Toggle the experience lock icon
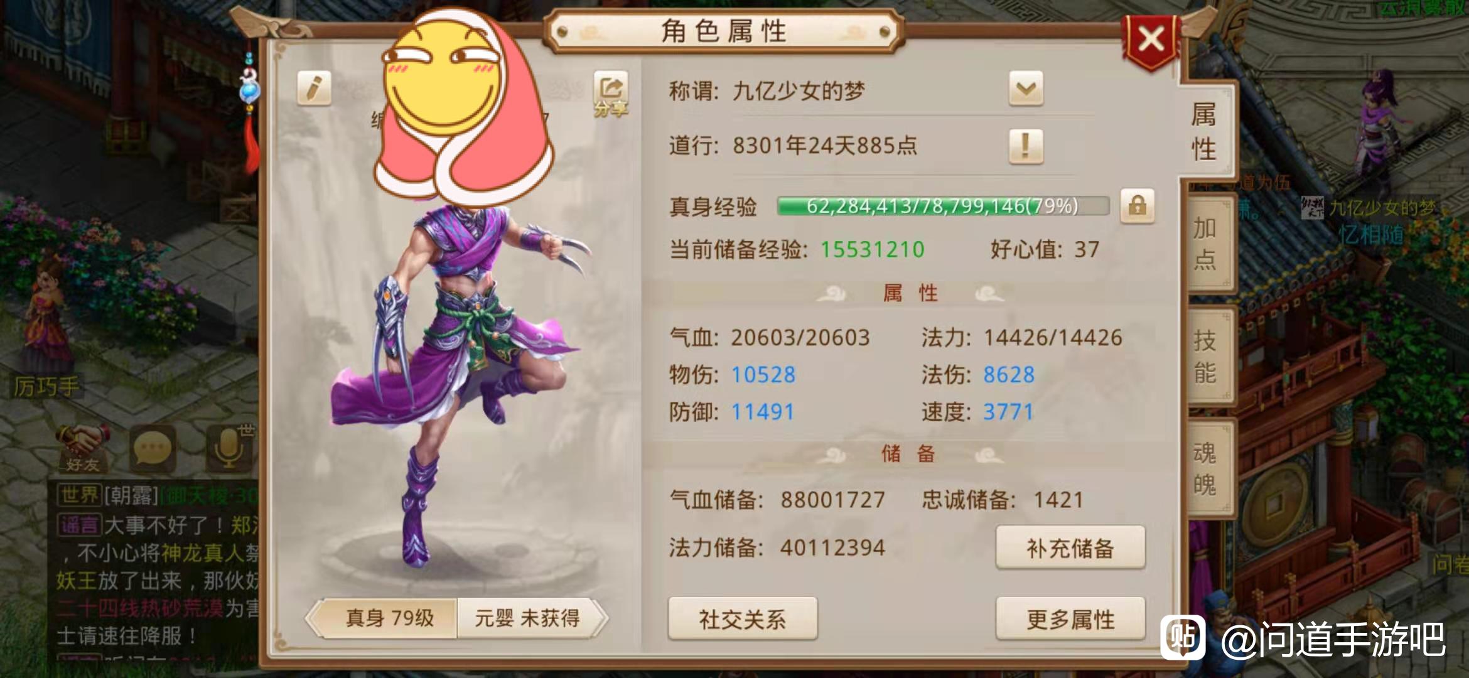Screen dimensions: 1469x678 pyautogui.click(x=1138, y=206)
